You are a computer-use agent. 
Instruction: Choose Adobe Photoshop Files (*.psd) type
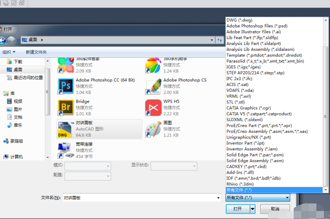pyautogui.click(x=274, y=26)
